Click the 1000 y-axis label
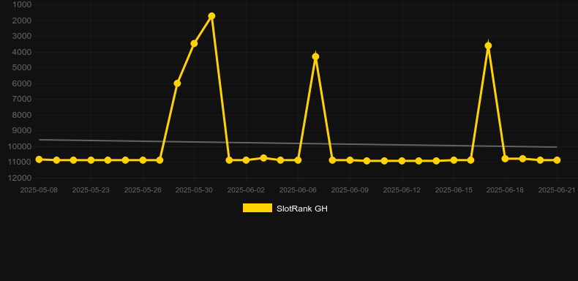 click(21, 4)
